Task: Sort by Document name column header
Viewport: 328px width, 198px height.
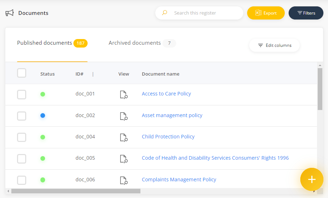Action: coord(161,74)
